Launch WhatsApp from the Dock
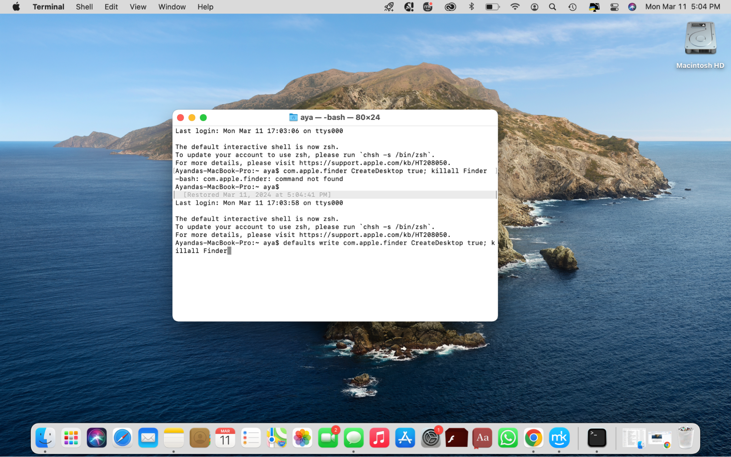This screenshot has width=731, height=457. 508,437
